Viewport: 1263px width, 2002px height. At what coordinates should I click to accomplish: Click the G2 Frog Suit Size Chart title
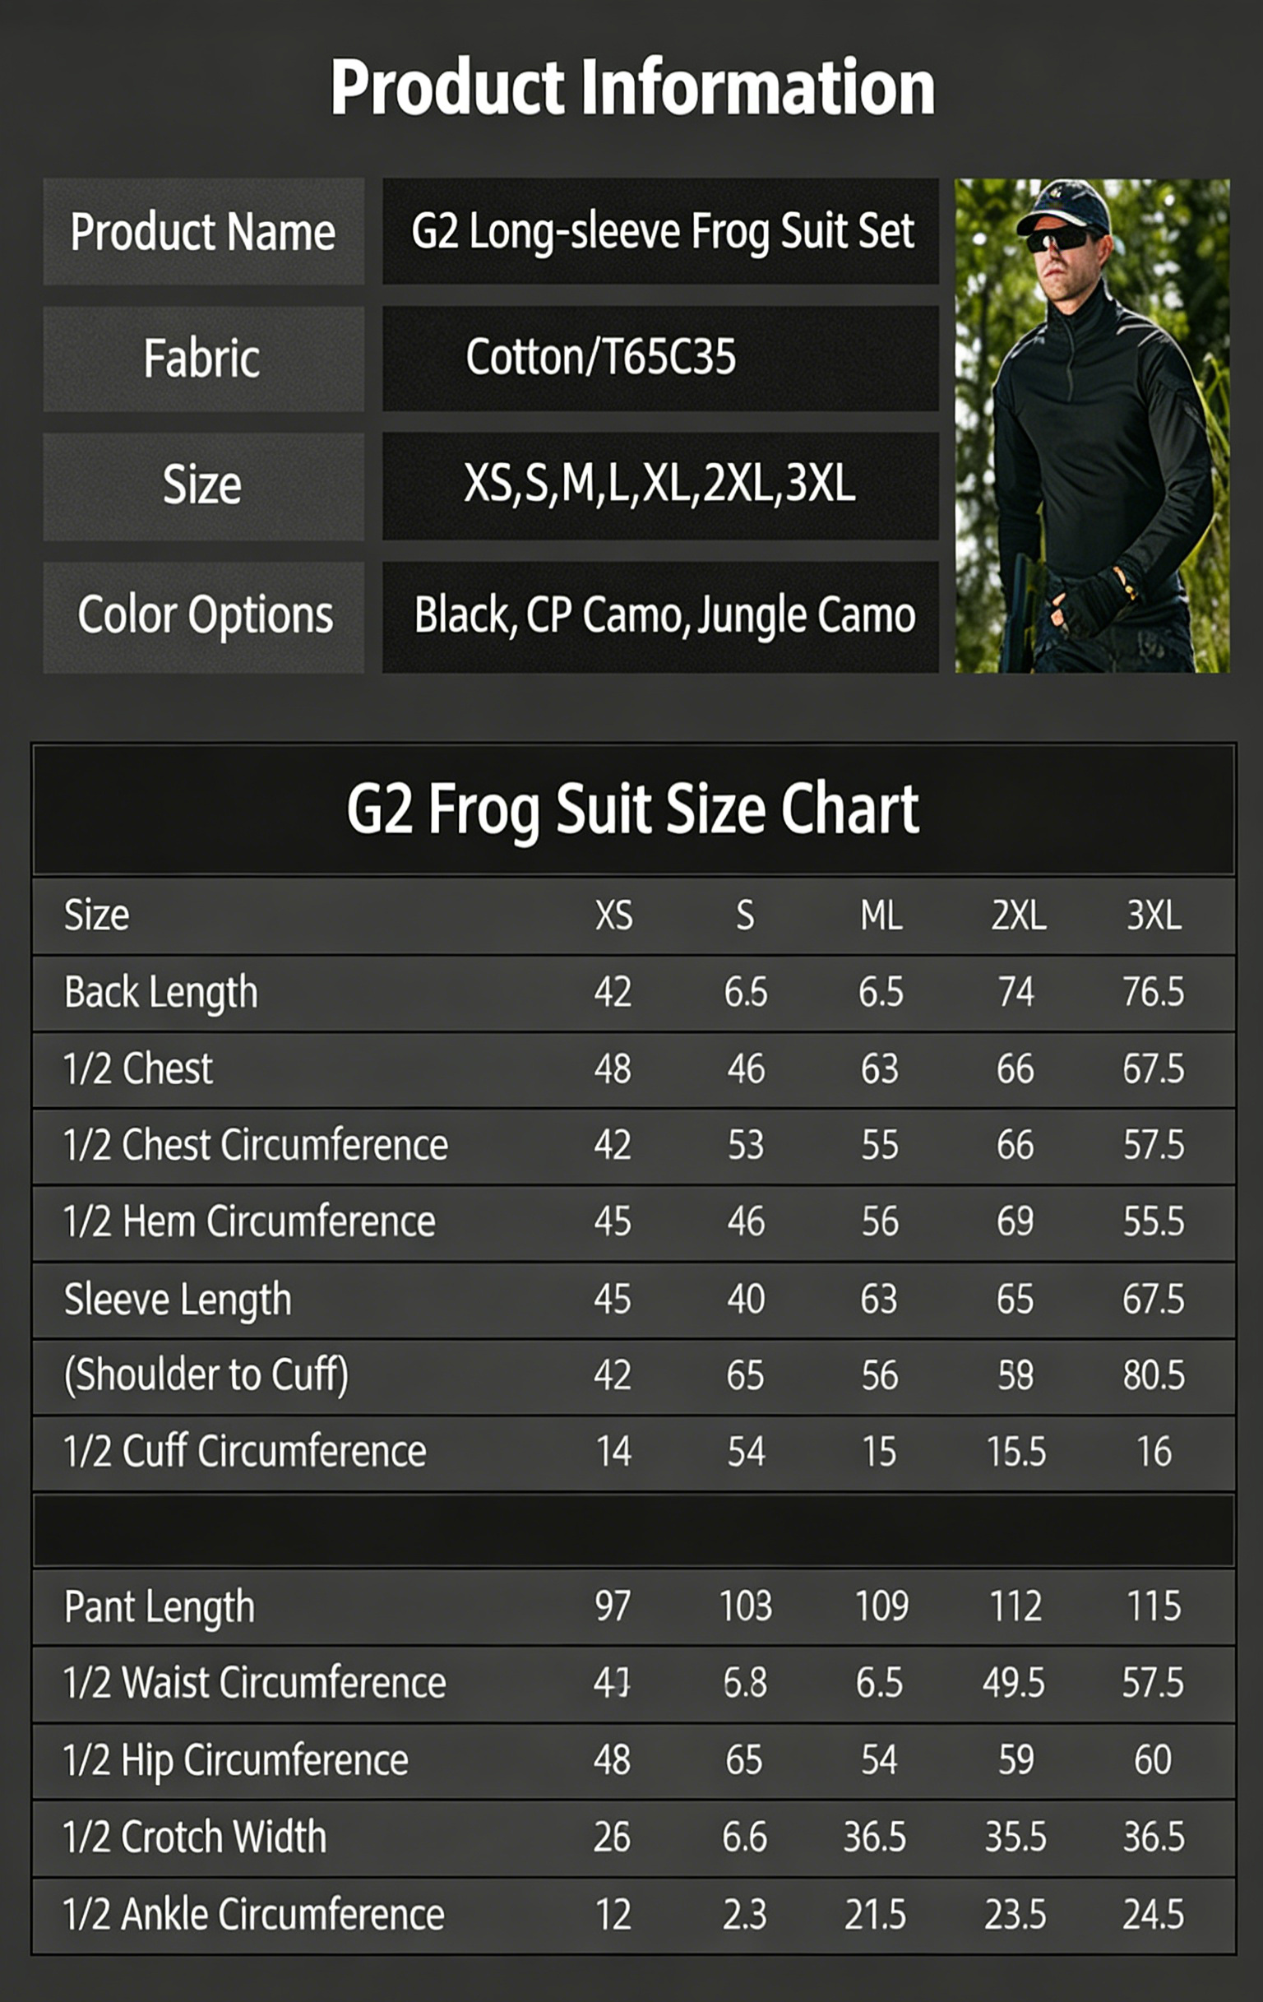tap(632, 809)
